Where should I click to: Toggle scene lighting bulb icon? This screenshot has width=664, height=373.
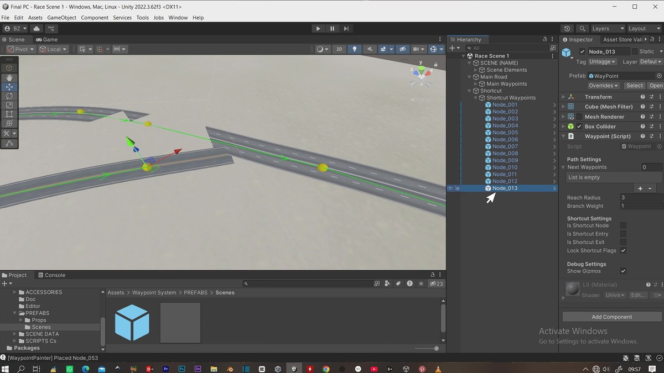[355, 49]
